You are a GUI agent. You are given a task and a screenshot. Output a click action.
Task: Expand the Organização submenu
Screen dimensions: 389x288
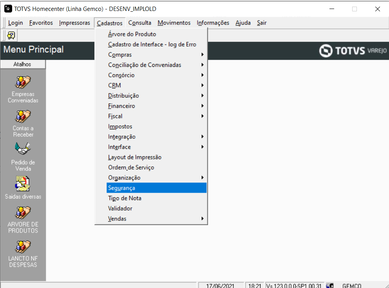click(157, 178)
